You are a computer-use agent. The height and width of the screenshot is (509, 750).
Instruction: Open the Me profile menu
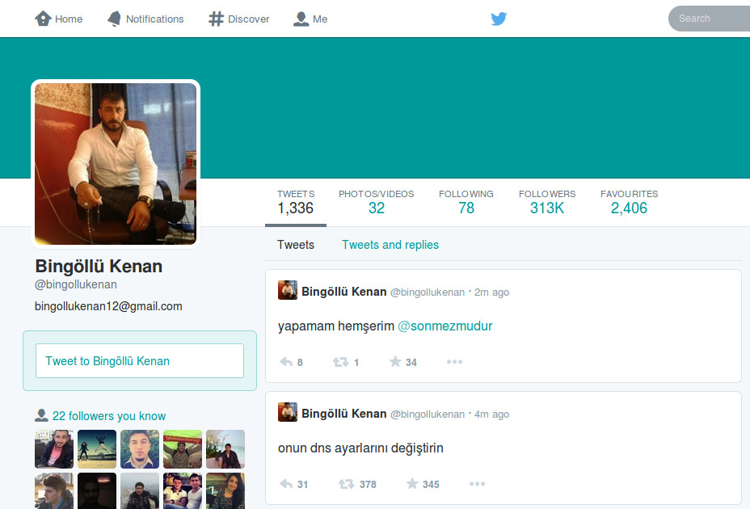pos(310,19)
